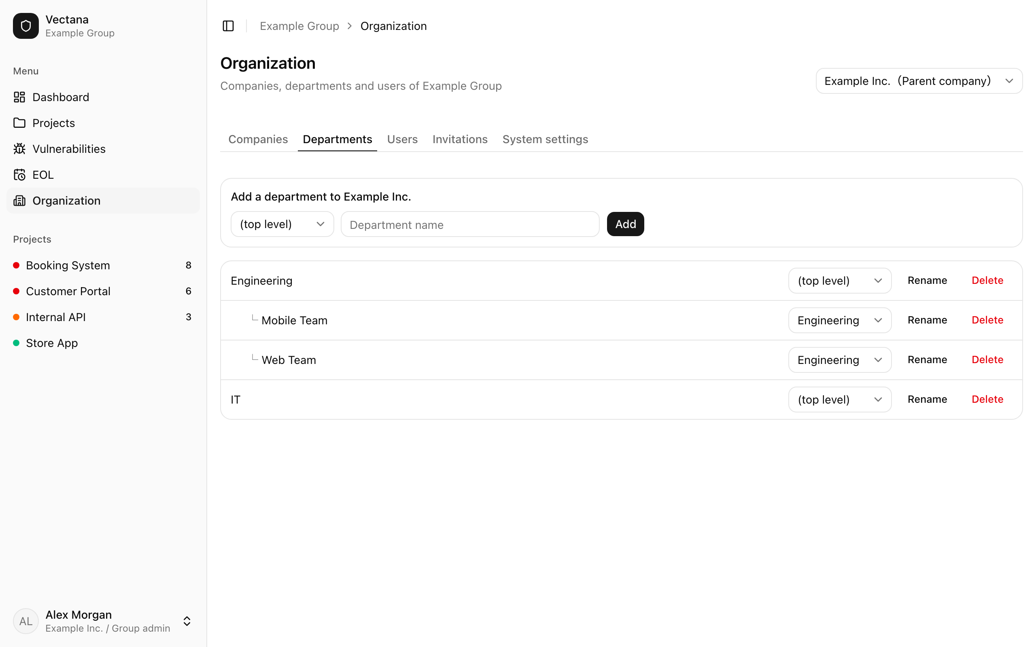Image resolution: width=1036 pixels, height=647 pixels.
Task: Open the parent level dropdown in Add department form
Action: [282, 224]
